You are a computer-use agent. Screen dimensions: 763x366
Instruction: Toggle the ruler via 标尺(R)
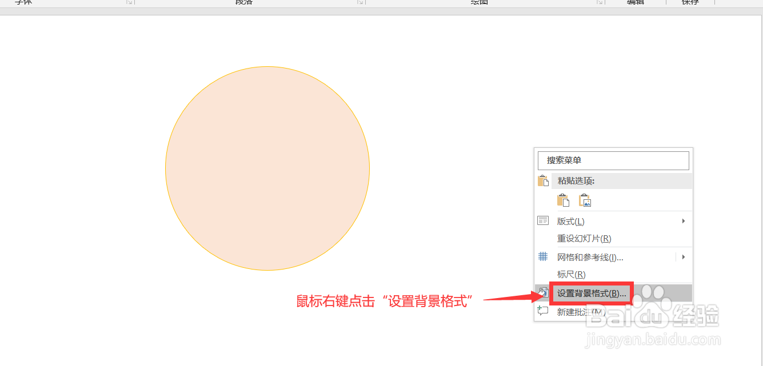coord(572,274)
